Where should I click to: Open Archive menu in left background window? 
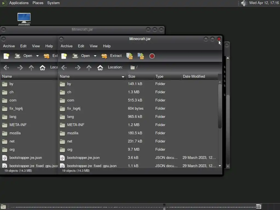pos(9,46)
